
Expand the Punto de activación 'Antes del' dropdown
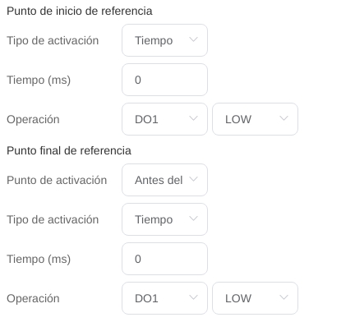point(164,180)
